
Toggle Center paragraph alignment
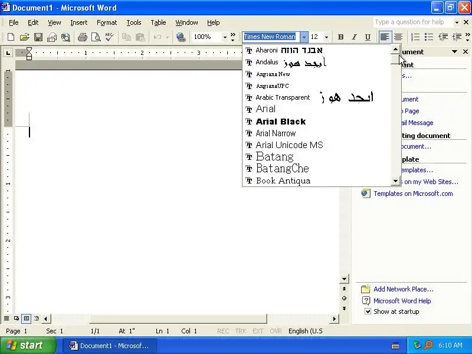(398, 37)
